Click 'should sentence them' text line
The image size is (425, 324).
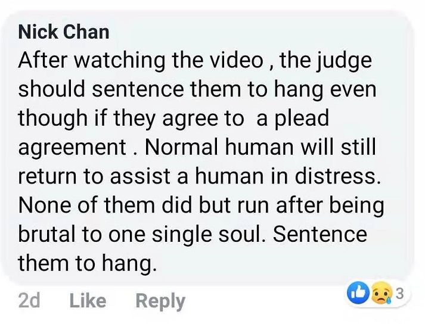[129, 89]
